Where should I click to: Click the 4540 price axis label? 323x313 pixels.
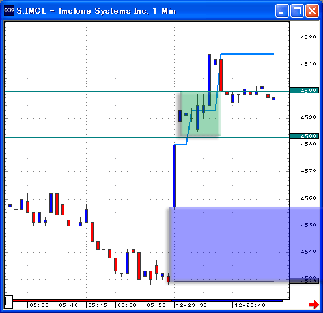click(308, 252)
